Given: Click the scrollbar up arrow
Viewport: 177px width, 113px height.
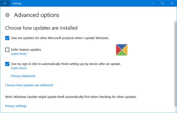Looking at the screenshot, I should (176, 21).
